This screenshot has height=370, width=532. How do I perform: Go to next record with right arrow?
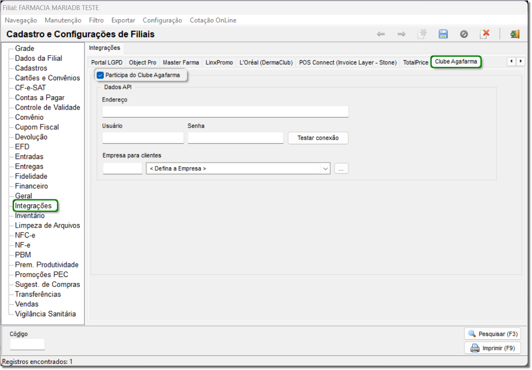(x=402, y=34)
